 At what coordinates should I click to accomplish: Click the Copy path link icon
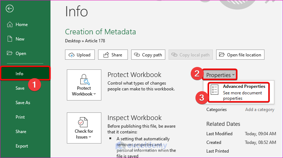[137, 55]
